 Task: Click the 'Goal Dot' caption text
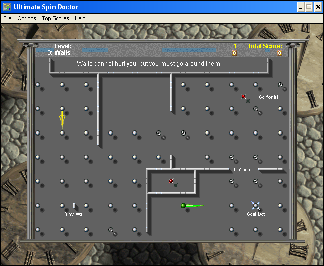256,214
